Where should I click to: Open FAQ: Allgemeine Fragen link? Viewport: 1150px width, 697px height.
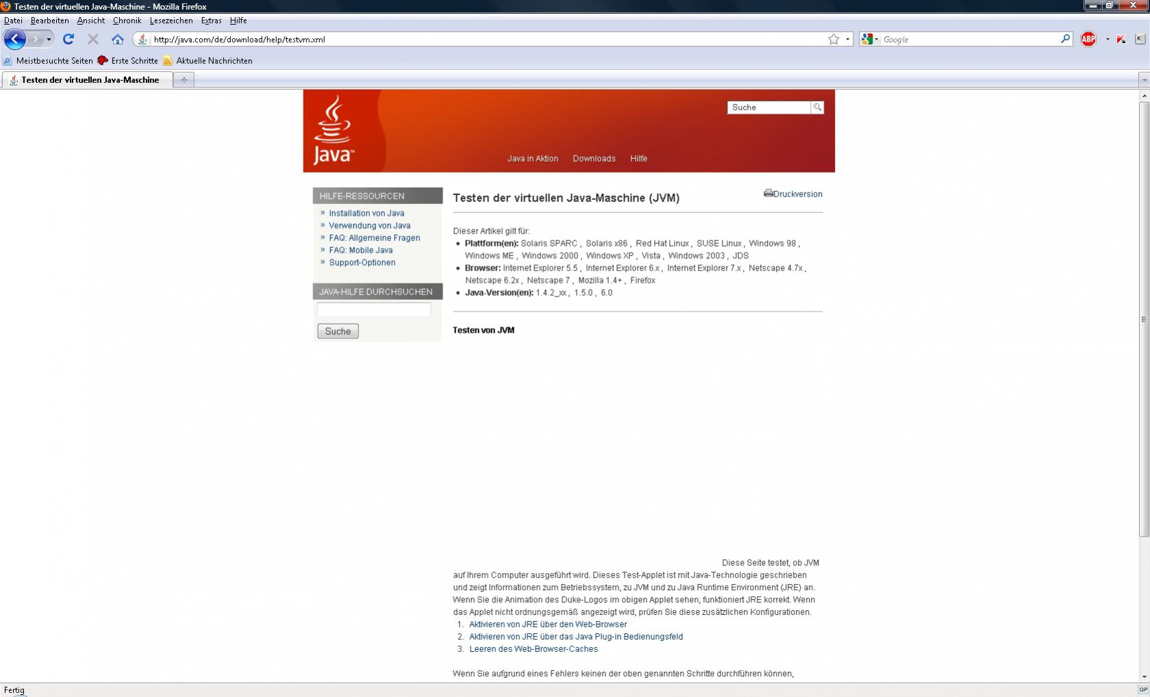[375, 238]
